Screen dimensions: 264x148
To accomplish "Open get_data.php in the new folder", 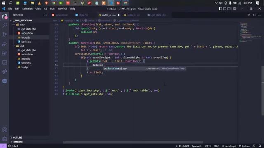I will point(28,29).
